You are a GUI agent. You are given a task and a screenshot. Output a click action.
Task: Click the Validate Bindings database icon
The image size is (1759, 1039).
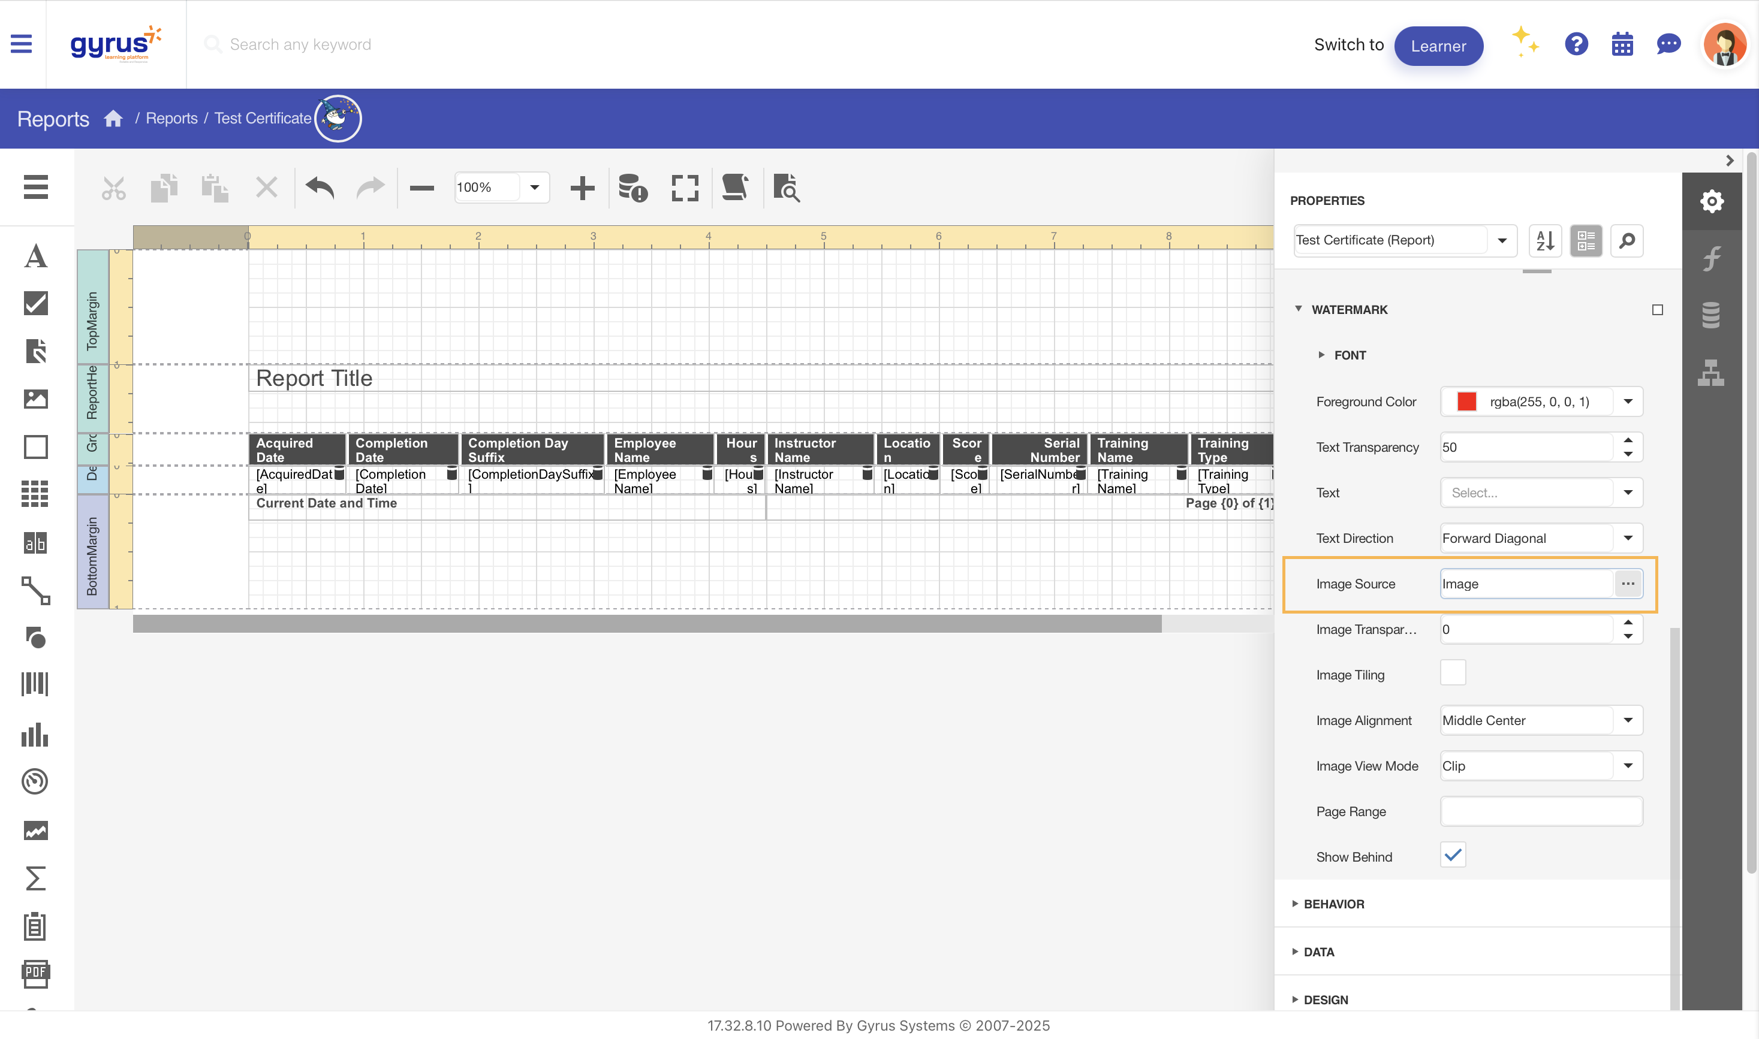pos(632,188)
